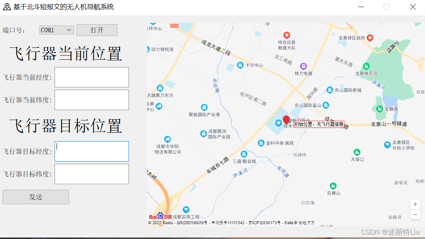Click the 初始位置，无飞行器信息 label

(x=319, y=124)
